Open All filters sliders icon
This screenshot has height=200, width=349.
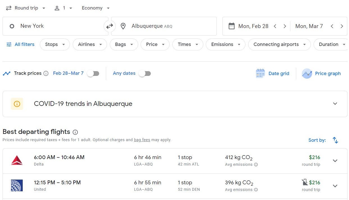[x=9, y=44]
